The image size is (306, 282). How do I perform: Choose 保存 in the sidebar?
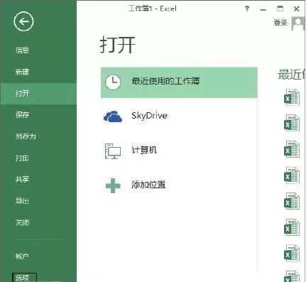click(22, 115)
